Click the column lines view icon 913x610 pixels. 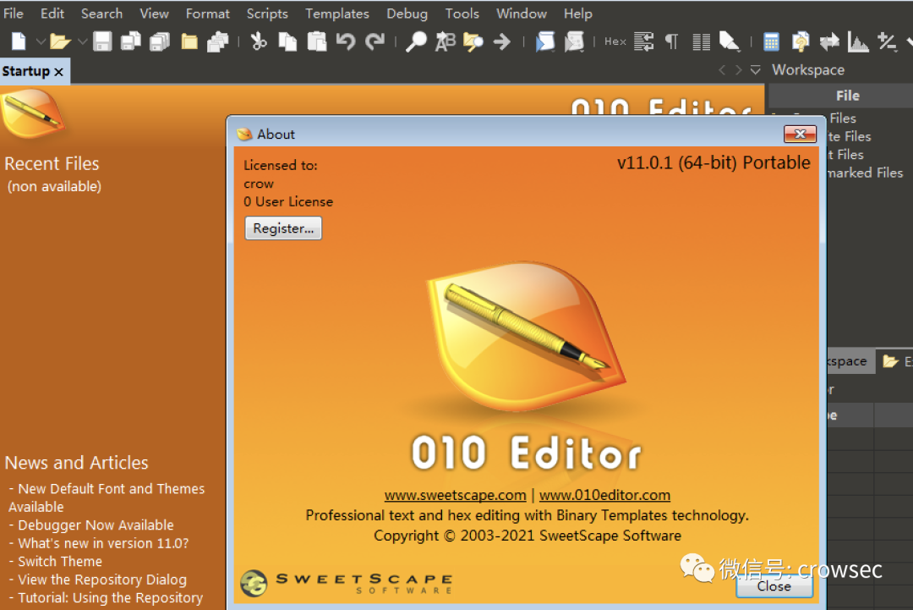tap(702, 41)
